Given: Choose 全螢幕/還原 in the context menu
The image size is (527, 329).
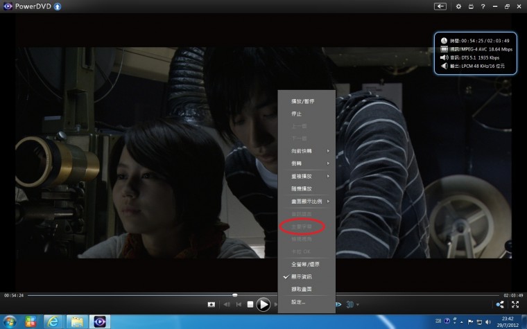Looking at the screenshot, I should 304,264.
